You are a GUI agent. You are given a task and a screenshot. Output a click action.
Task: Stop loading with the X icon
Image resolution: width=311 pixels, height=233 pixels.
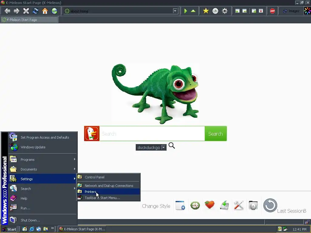point(26,11)
